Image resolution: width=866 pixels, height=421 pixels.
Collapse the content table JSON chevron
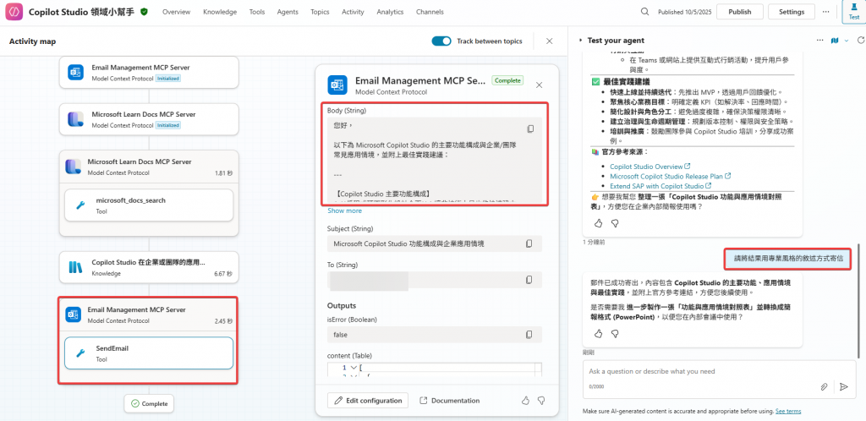(x=354, y=368)
